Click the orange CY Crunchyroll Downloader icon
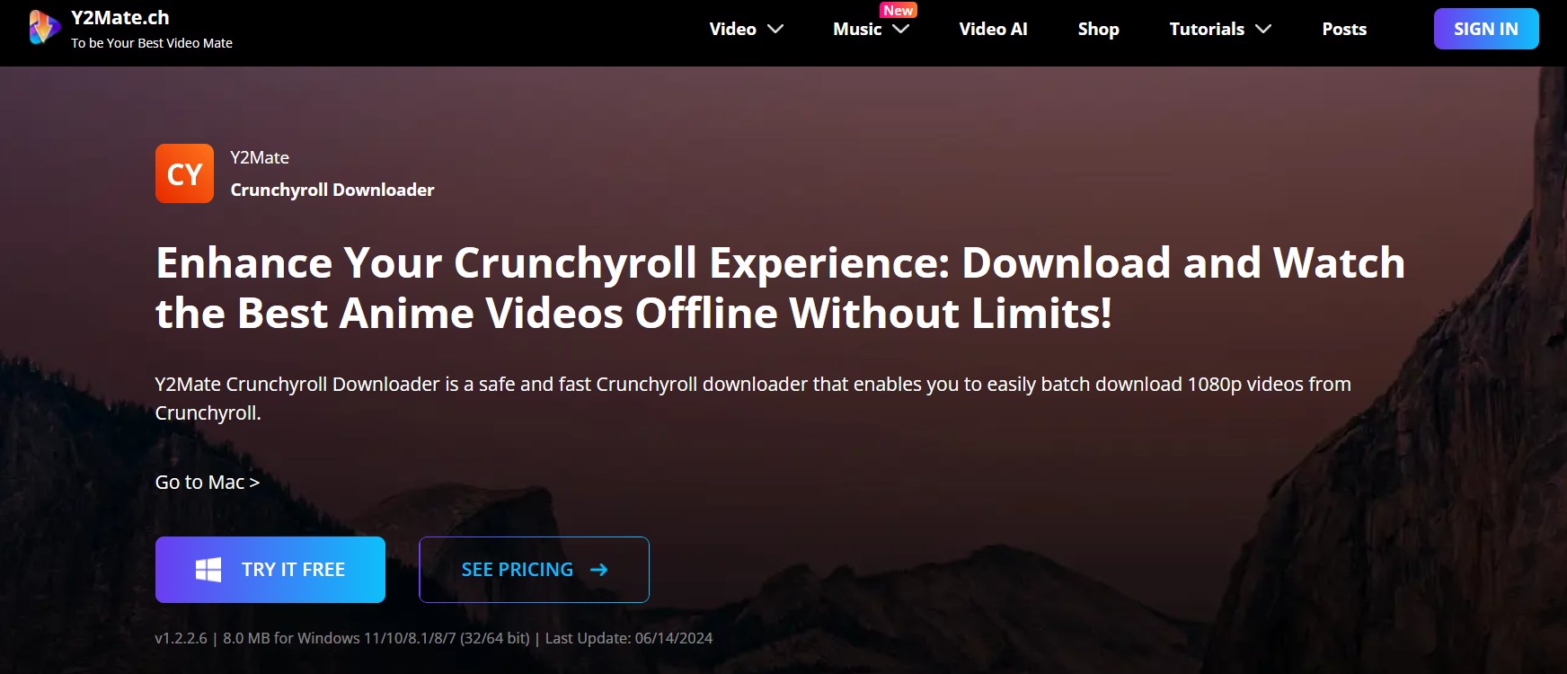The image size is (1567, 674). 184,173
